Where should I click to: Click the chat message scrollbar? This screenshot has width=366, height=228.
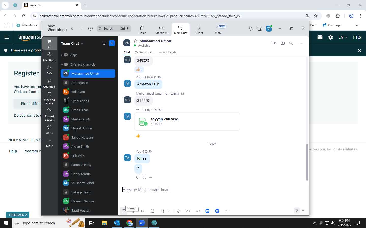click(x=307, y=162)
